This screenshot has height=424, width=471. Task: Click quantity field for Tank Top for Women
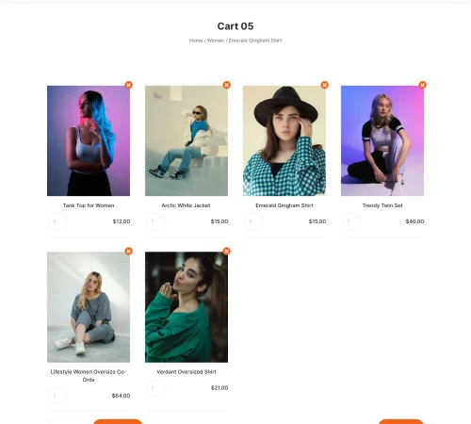click(57, 221)
